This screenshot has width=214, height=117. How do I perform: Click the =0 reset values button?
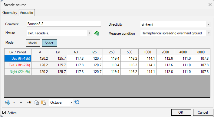tap(29, 102)
